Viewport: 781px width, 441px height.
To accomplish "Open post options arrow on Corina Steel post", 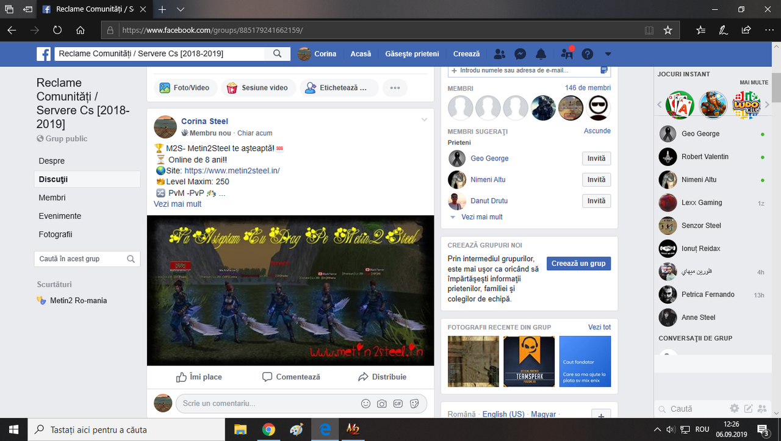I will point(424,120).
